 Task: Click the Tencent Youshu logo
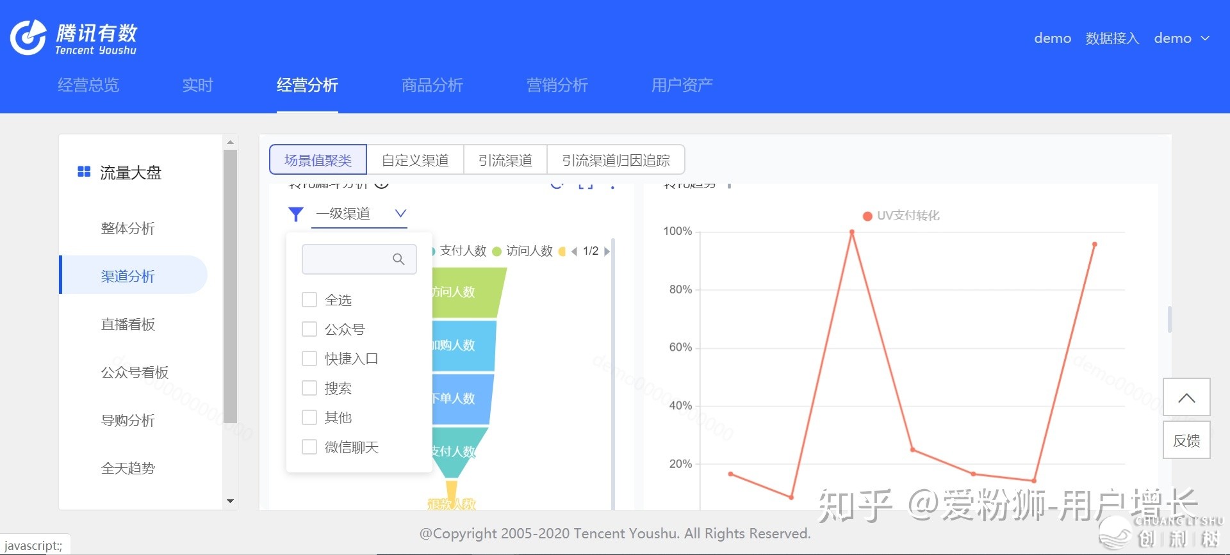click(73, 38)
